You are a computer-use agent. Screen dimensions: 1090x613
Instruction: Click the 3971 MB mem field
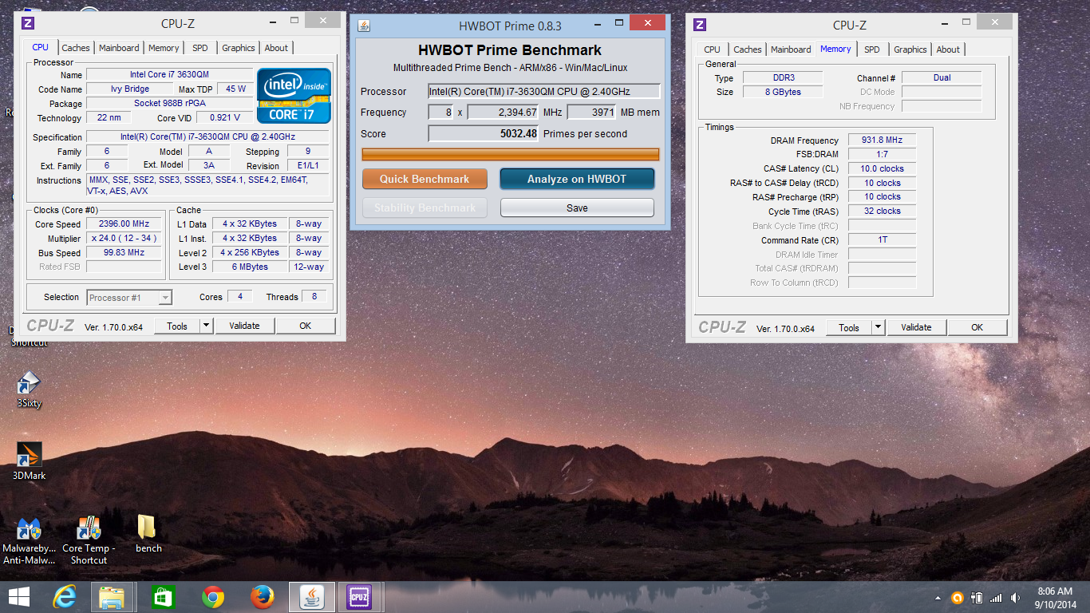pyautogui.click(x=592, y=113)
